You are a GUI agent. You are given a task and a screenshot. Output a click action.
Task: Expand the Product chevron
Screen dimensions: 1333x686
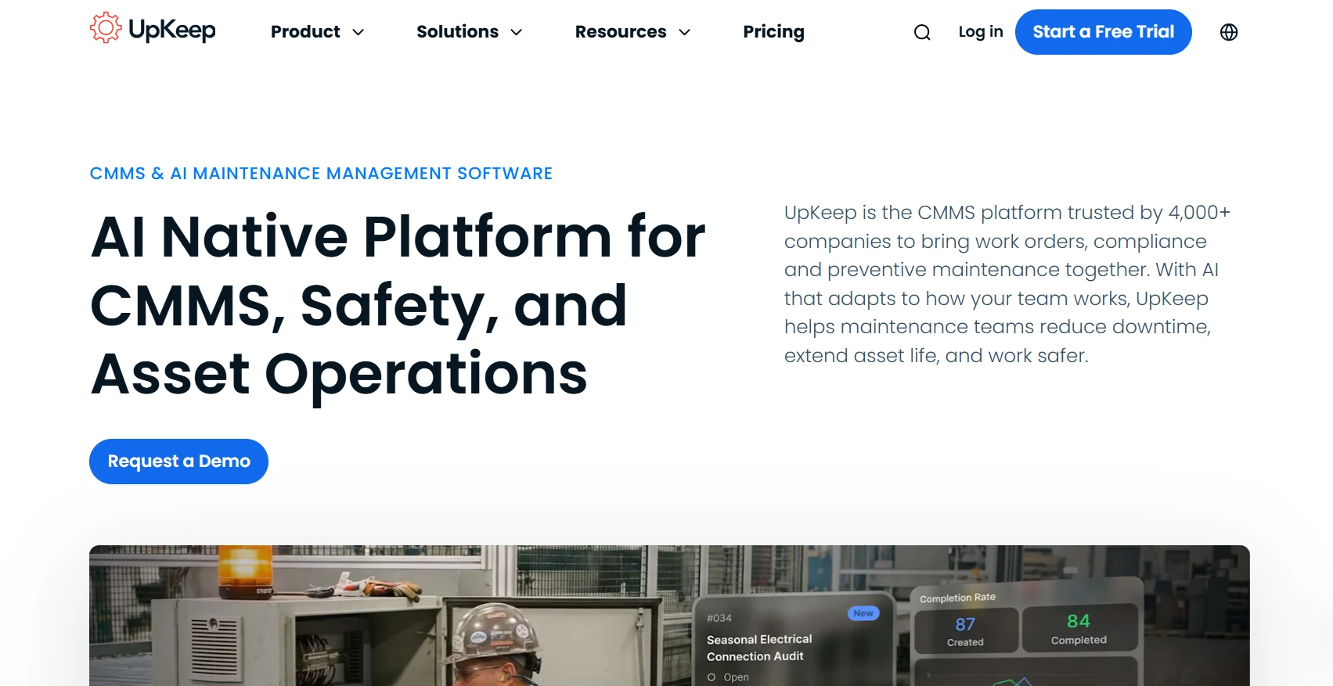point(358,32)
